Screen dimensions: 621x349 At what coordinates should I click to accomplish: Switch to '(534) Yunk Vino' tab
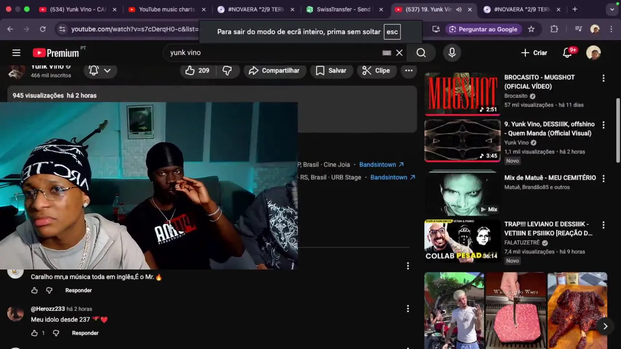78,9
